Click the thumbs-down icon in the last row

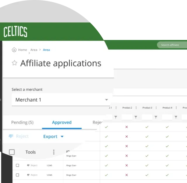28,175
